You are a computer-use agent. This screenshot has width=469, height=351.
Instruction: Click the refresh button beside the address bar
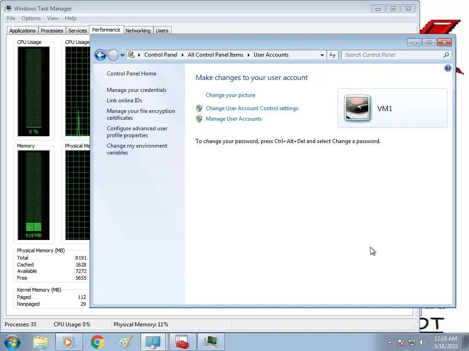(x=333, y=55)
